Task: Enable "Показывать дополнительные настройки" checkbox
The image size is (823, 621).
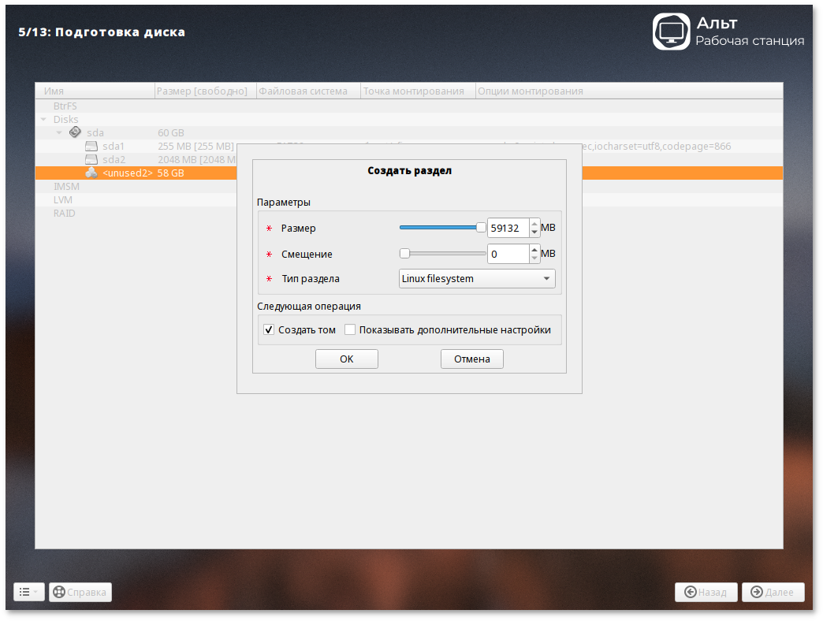Action: tap(351, 330)
